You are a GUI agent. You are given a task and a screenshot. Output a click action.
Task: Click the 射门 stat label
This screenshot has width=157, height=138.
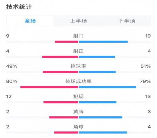click(x=78, y=36)
